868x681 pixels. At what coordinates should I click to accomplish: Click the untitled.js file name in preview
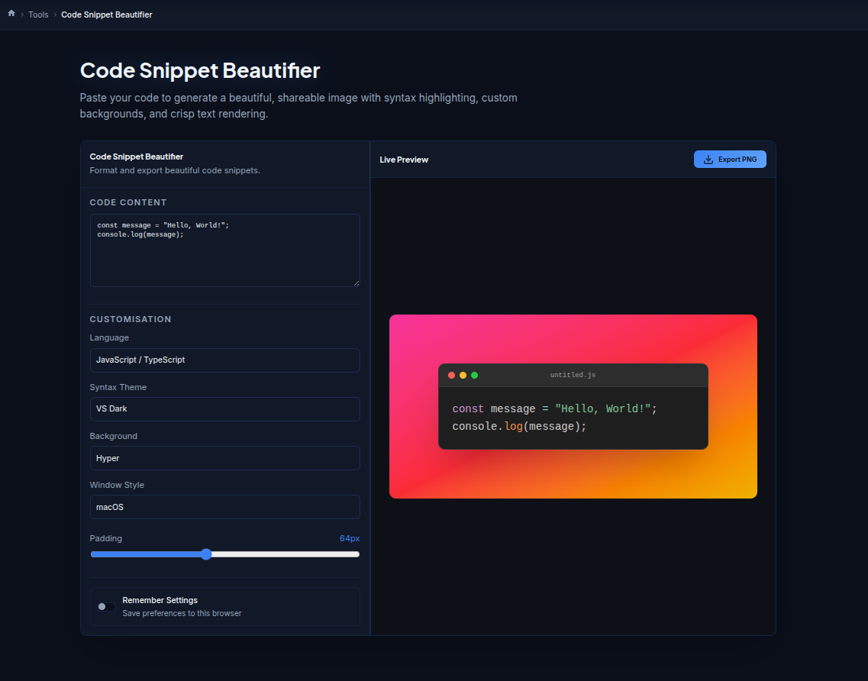click(573, 375)
